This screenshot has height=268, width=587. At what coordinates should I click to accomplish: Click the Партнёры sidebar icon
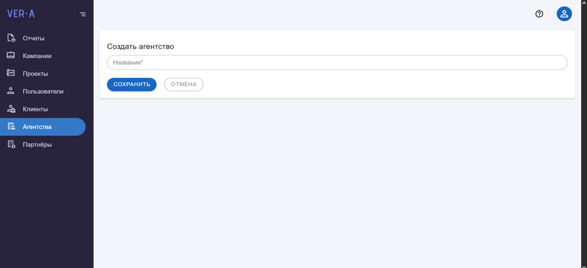[x=11, y=144]
